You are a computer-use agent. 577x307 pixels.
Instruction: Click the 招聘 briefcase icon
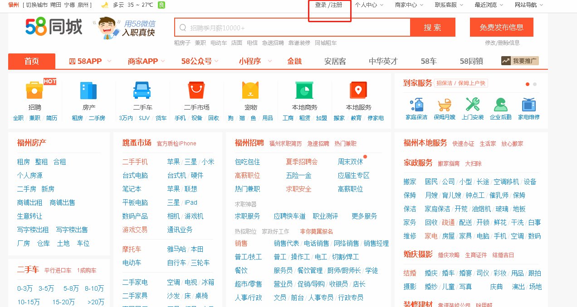click(x=34, y=90)
